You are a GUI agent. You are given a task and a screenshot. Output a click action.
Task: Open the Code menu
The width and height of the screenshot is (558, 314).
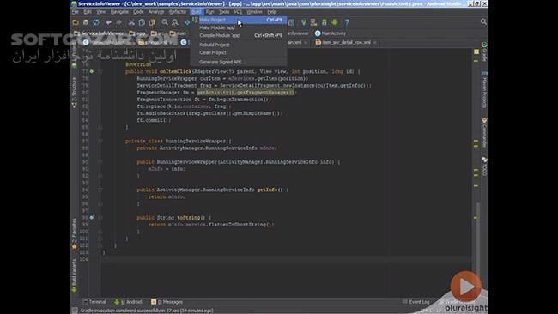(x=138, y=12)
